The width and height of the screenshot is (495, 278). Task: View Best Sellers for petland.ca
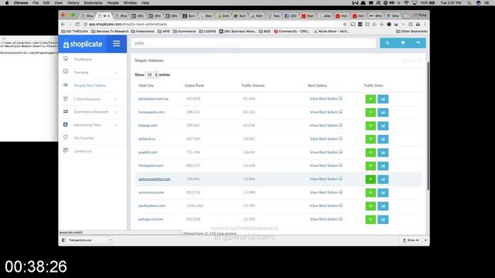pos(326,139)
